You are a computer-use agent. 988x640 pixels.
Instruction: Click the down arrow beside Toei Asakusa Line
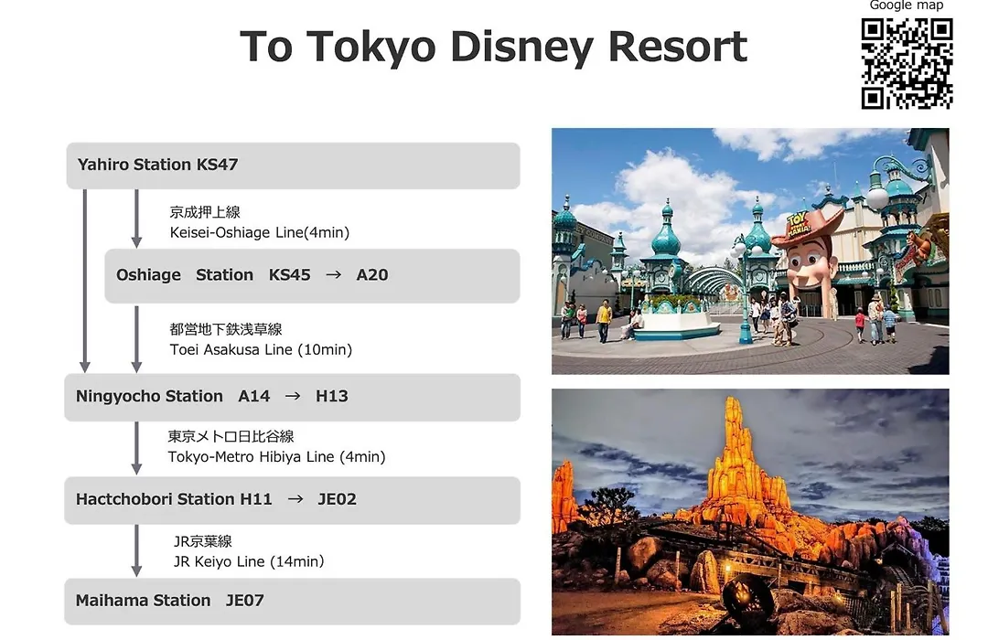(x=136, y=338)
